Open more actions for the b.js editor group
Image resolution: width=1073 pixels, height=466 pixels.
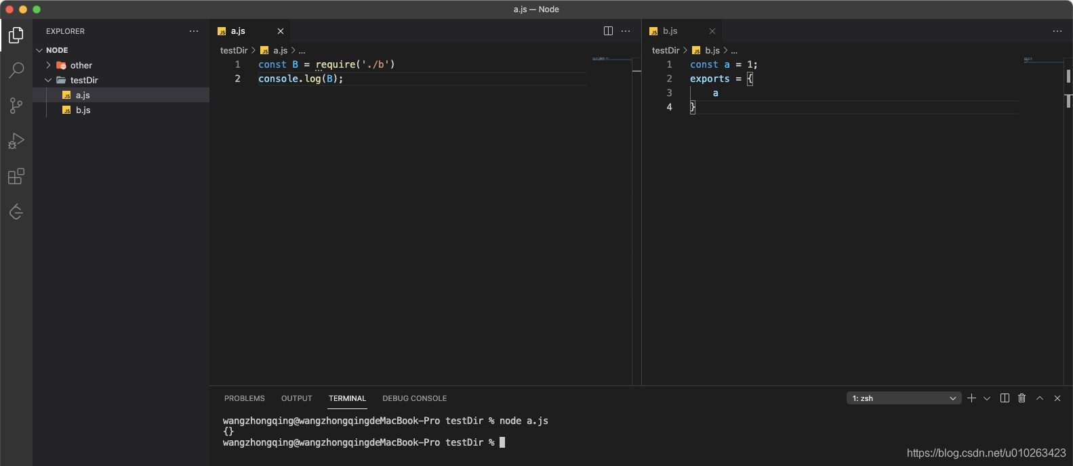point(1057,31)
